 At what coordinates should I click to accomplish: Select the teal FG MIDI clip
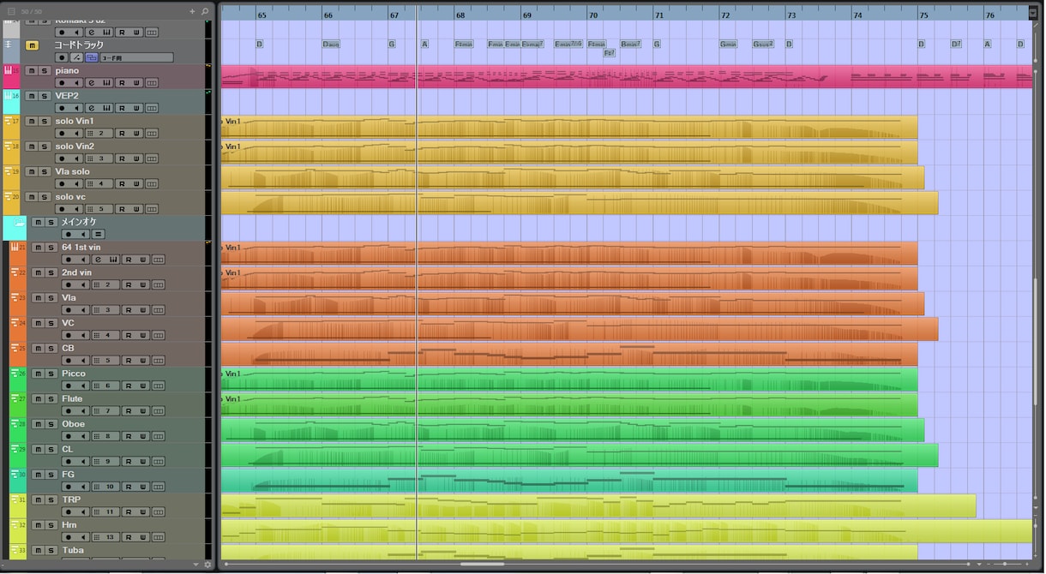click(569, 481)
